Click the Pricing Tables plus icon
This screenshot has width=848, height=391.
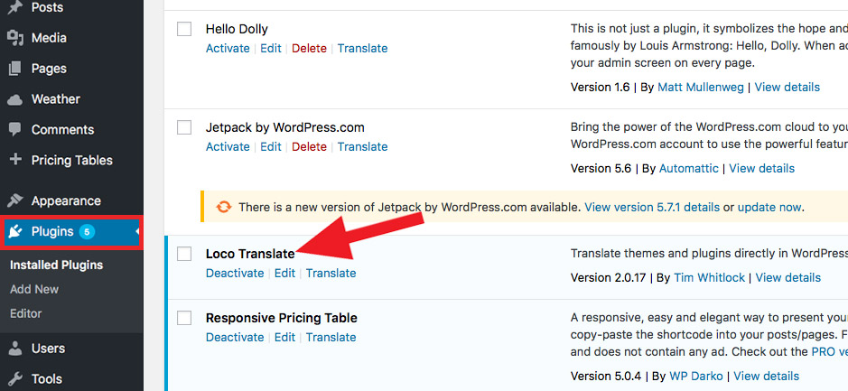pyautogui.click(x=15, y=160)
